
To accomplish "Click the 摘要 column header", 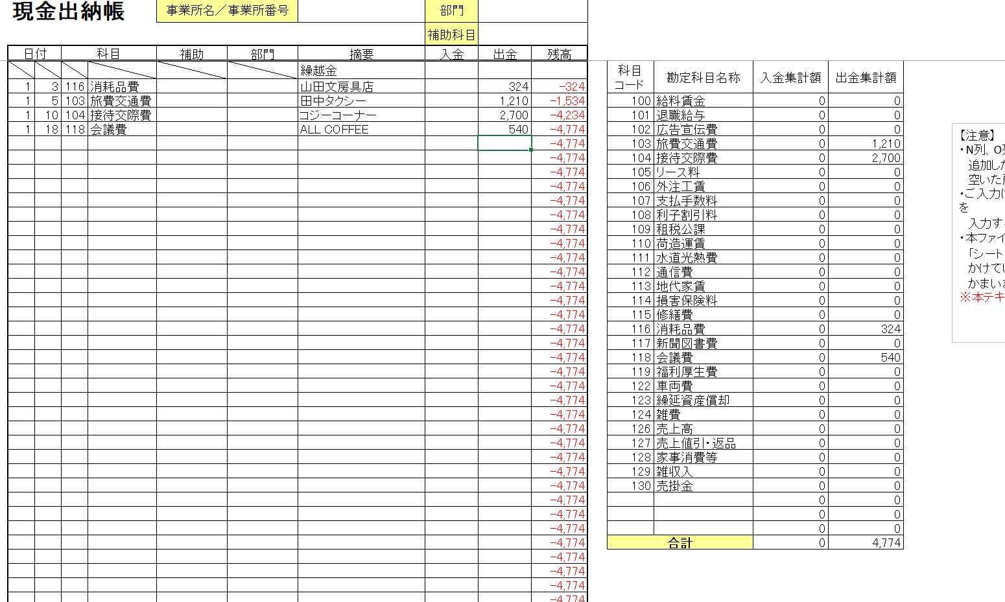I will point(361,54).
